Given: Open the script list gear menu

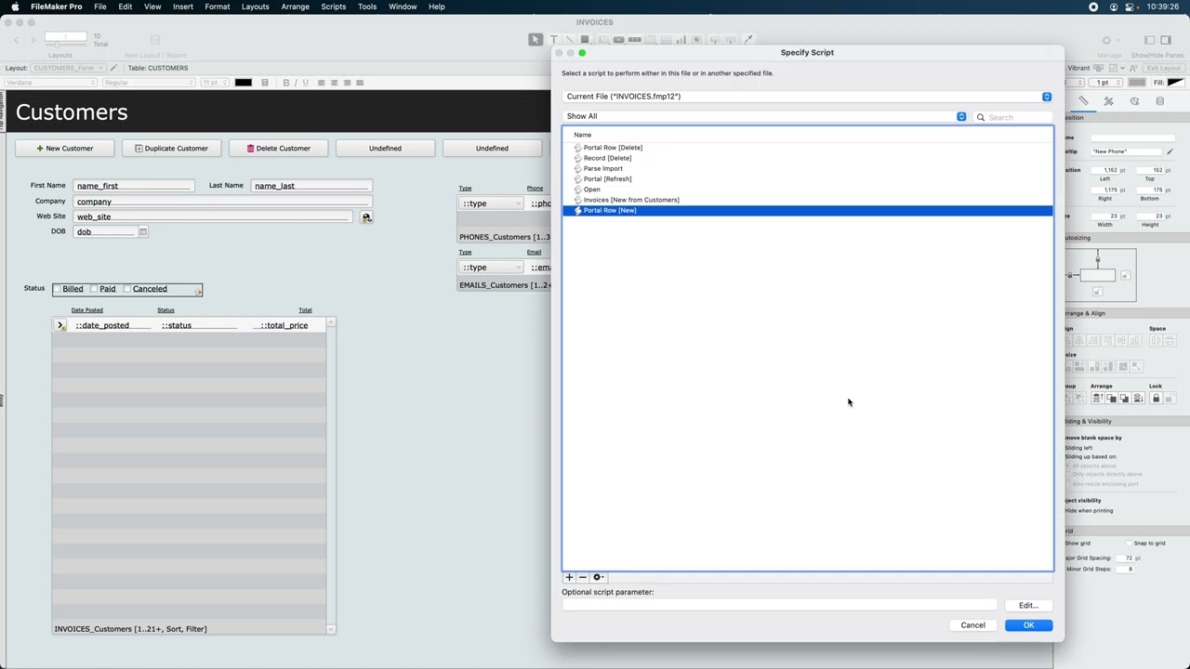Looking at the screenshot, I should [599, 577].
